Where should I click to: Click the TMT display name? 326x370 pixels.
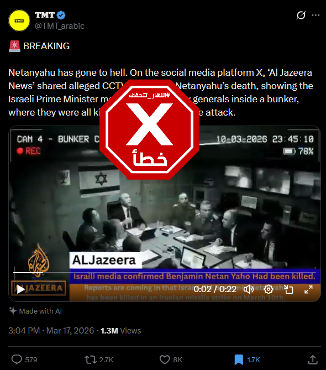pos(45,15)
